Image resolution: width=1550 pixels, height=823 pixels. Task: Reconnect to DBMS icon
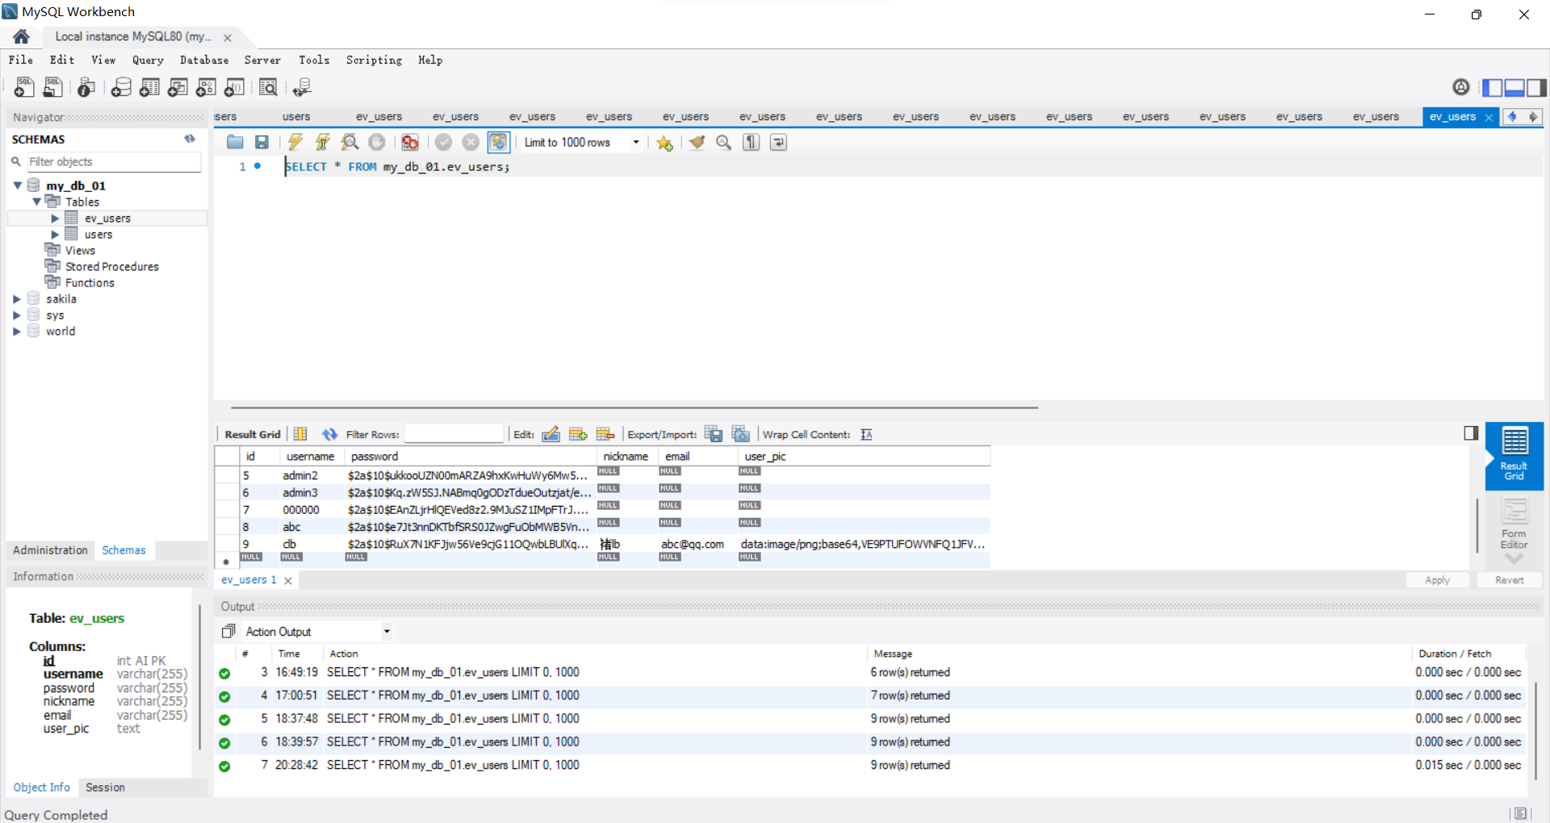(x=302, y=87)
